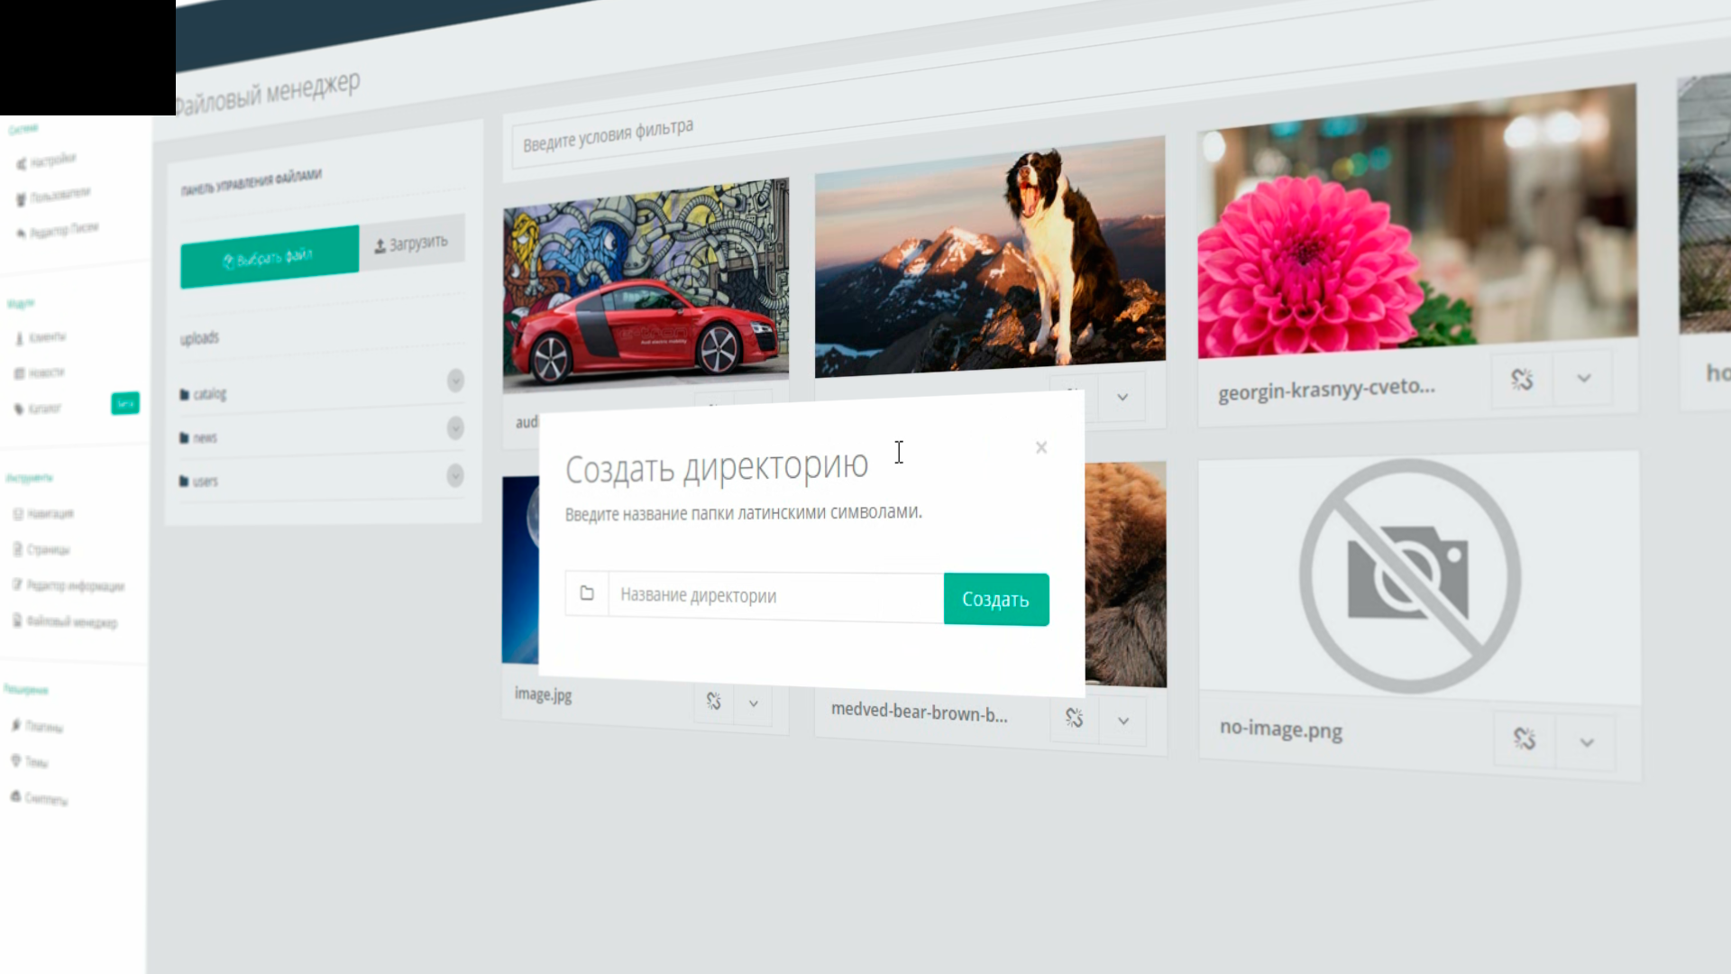Open the actions dropdown for medved-bear-brown-b card
Screen dimensions: 1731x974
[1123, 720]
